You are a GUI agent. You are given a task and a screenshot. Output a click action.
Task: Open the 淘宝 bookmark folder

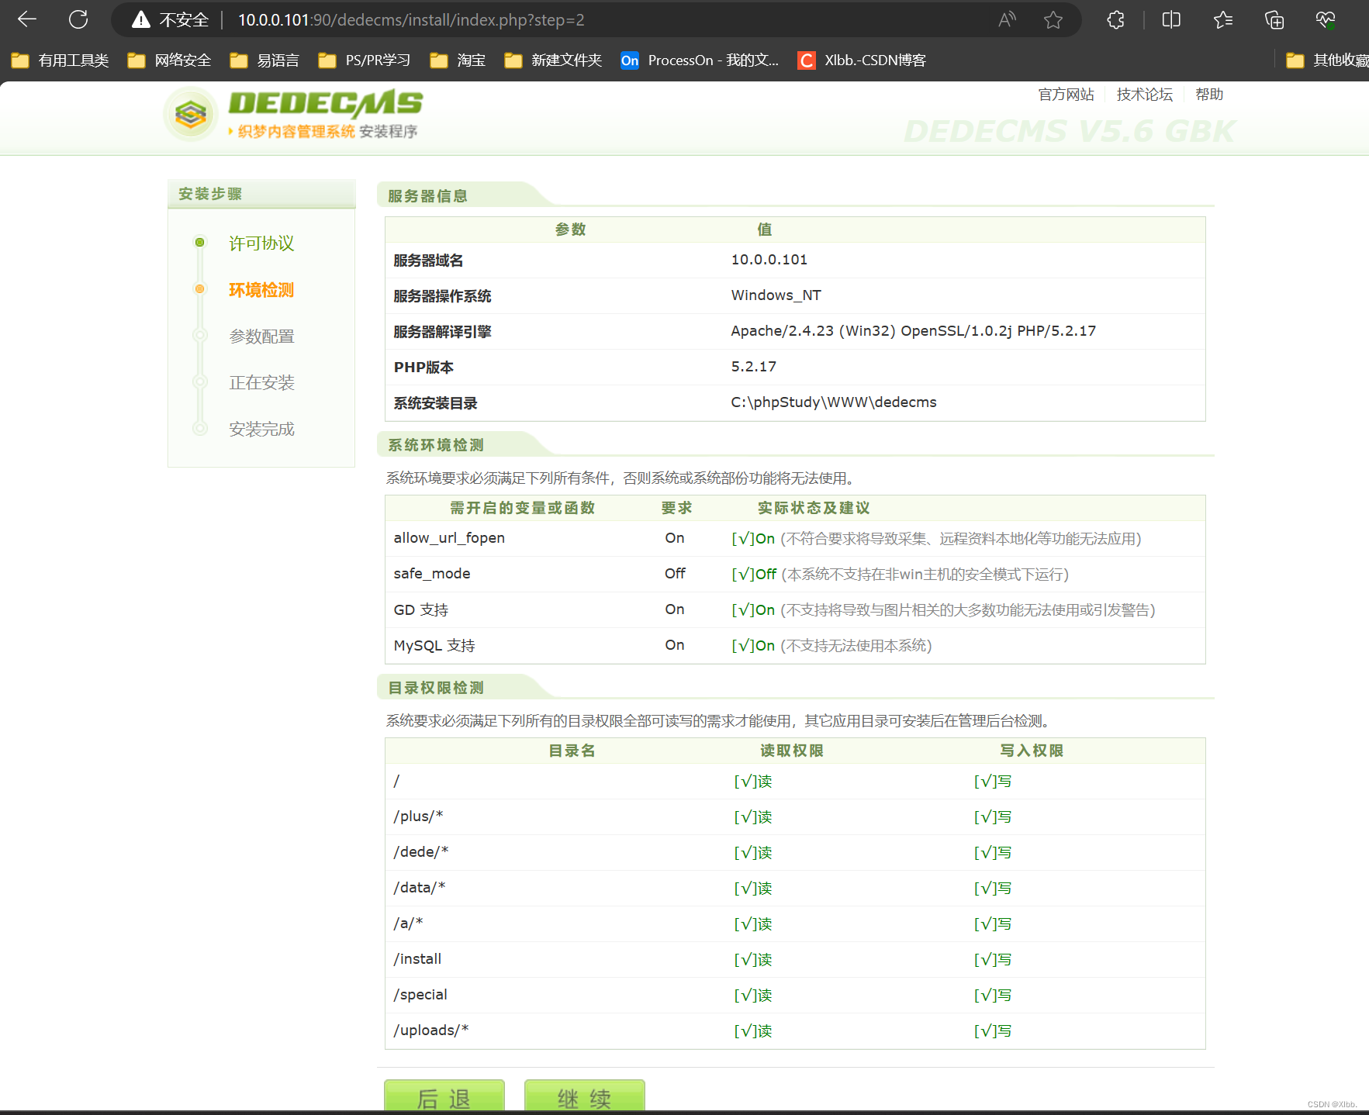coord(458,60)
